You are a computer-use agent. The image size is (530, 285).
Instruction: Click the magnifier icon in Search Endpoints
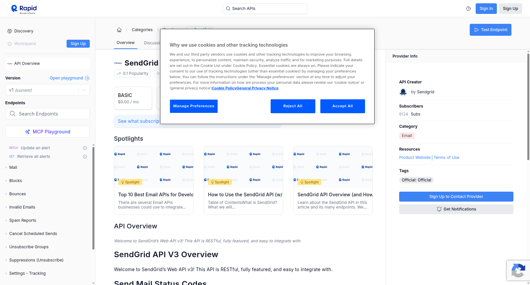point(13,114)
